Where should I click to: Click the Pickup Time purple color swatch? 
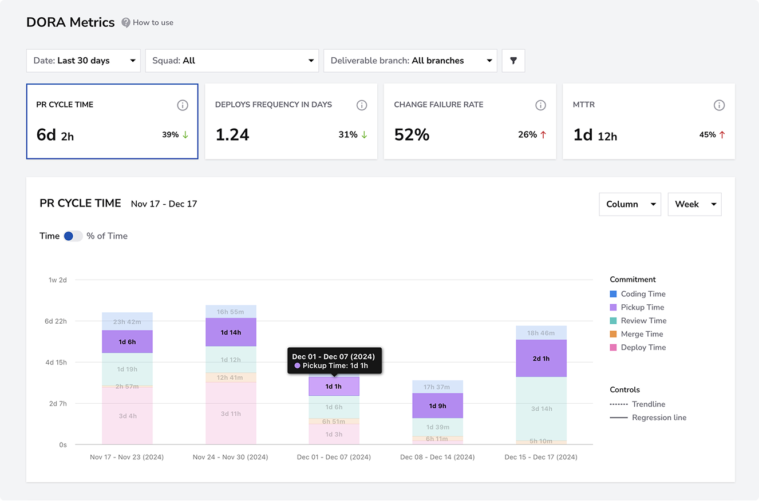[614, 307]
